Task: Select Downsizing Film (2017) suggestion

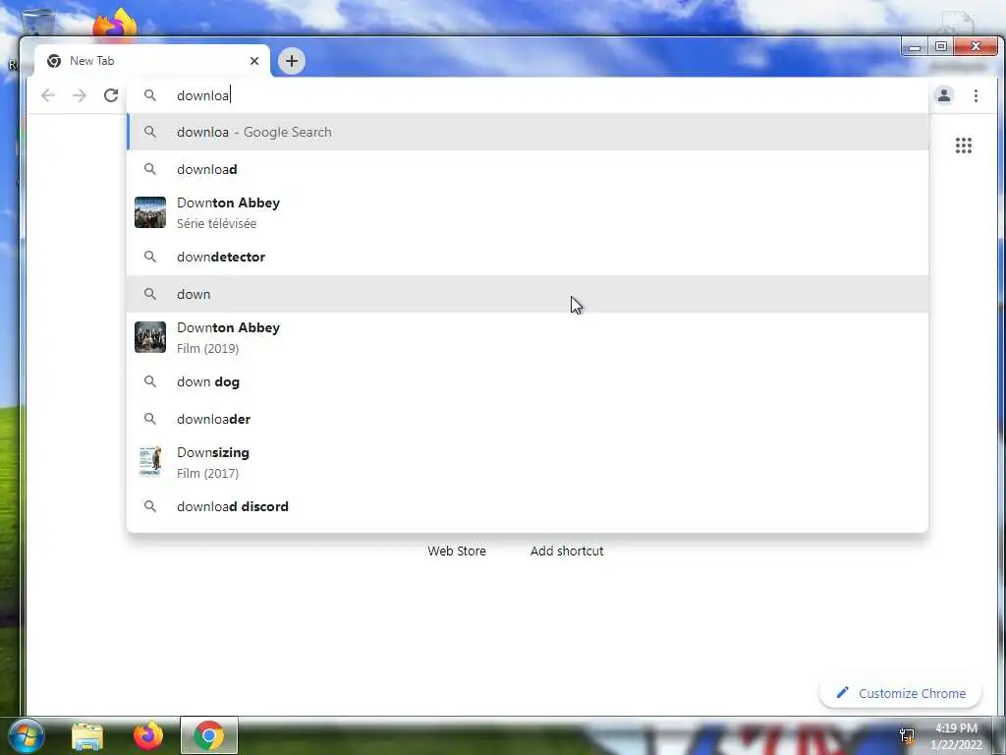Action: point(528,462)
